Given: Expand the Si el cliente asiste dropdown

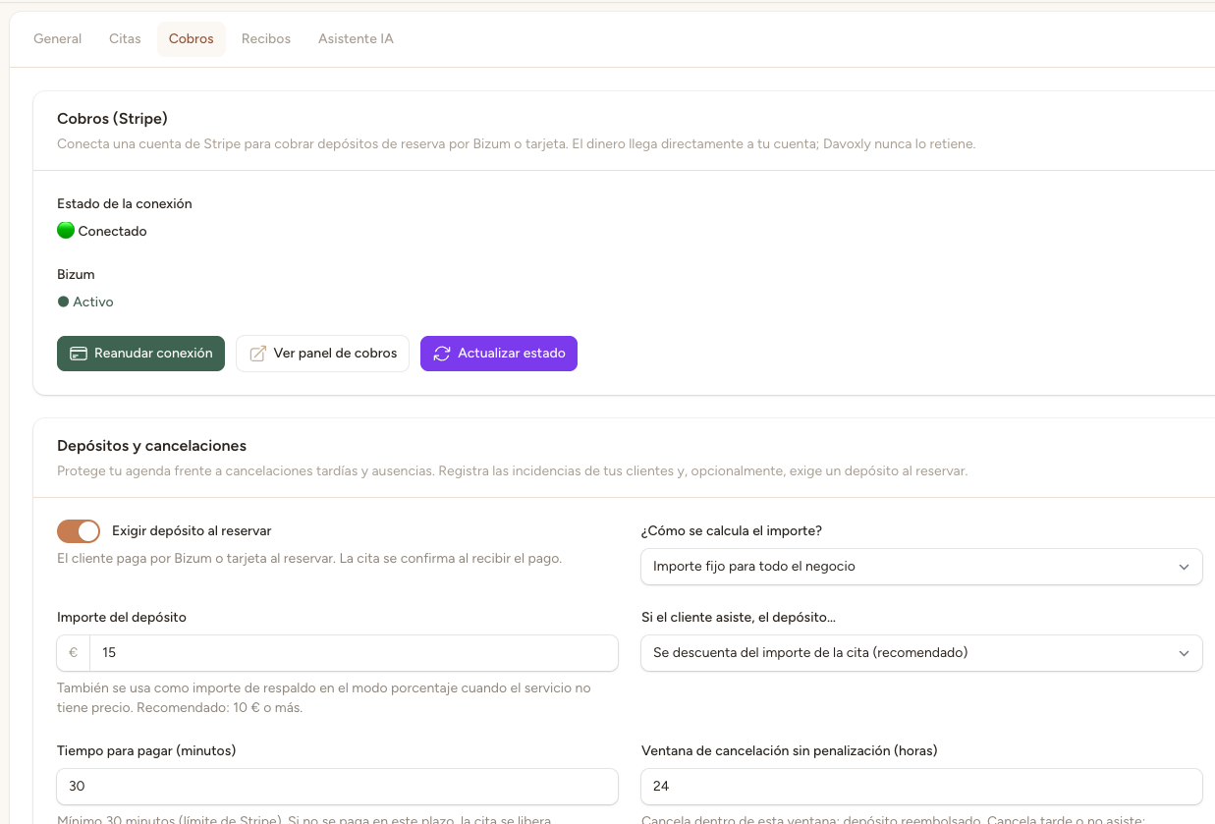Looking at the screenshot, I should tap(921, 653).
